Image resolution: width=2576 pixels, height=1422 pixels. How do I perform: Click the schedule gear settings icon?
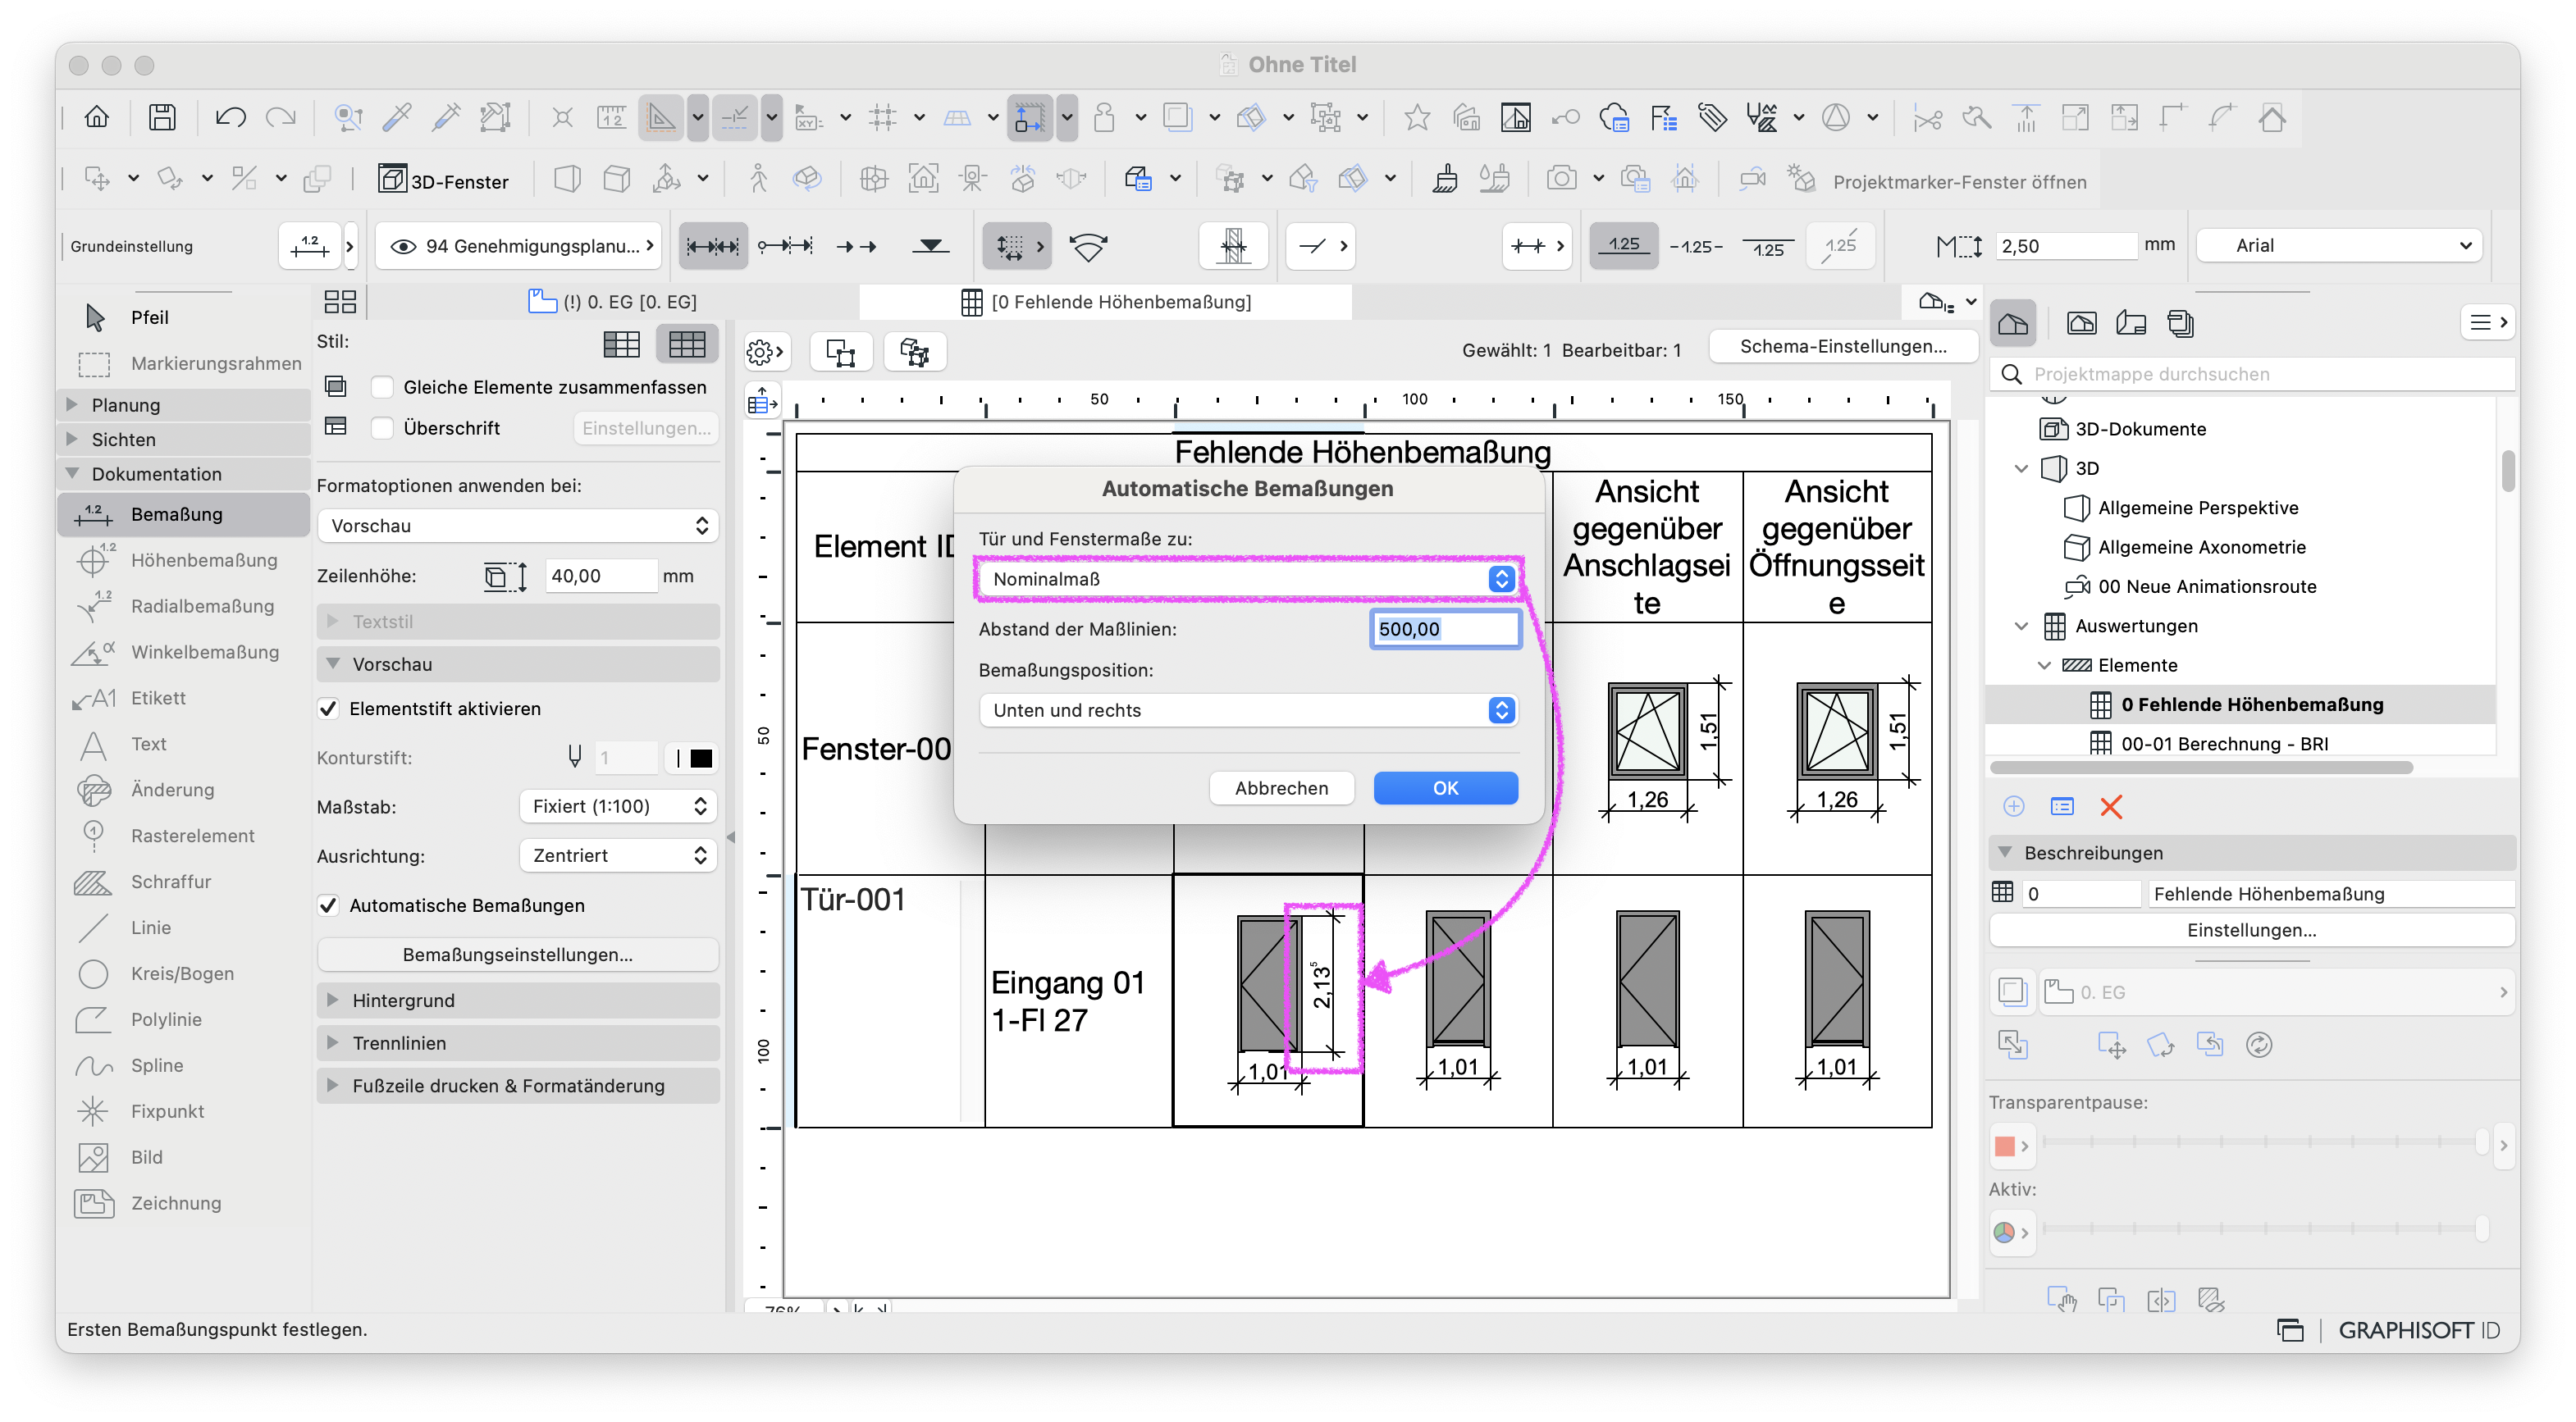click(766, 352)
